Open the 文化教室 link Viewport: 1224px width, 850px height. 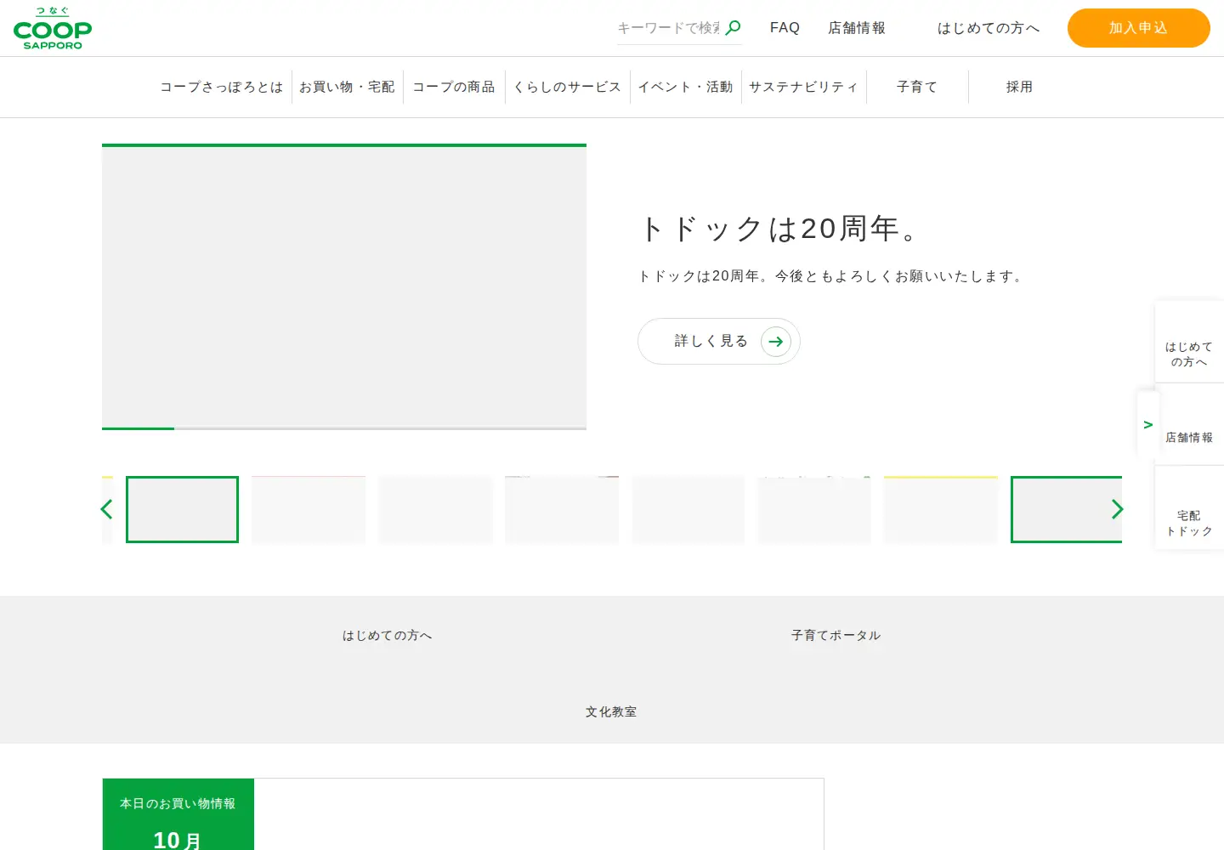click(611, 711)
